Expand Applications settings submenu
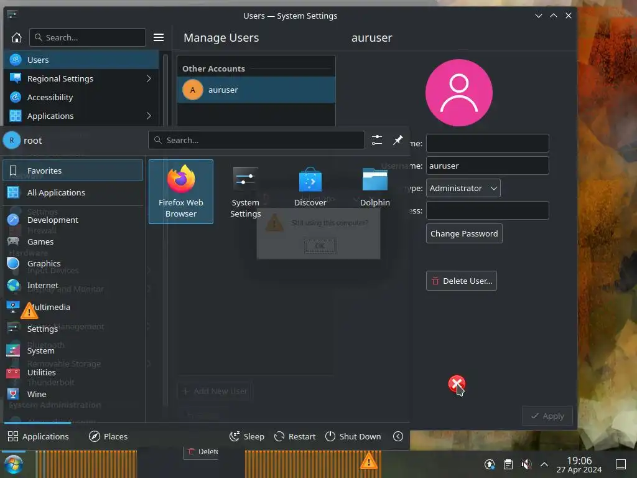The height and width of the screenshot is (478, 637). [x=149, y=116]
